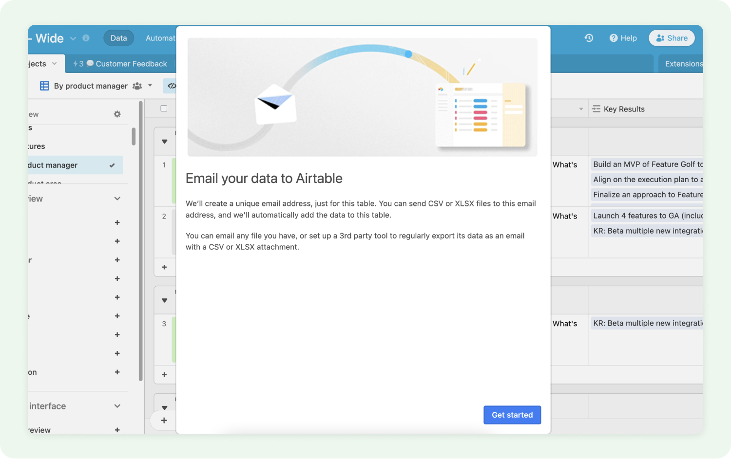The height and width of the screenshot is (459, 731).
Task: Select 'KR: Beta multiple new integrations' in row 3
Action: 648,323
